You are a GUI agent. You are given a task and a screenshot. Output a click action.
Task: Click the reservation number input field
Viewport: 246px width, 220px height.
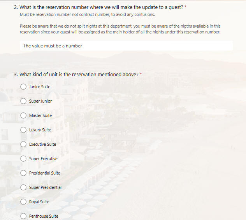pos(126,46)
